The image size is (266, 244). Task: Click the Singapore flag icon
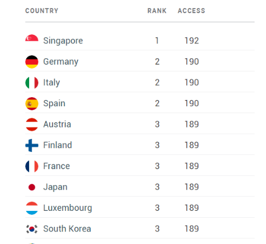pyautogui.click(x=32, y=38)
